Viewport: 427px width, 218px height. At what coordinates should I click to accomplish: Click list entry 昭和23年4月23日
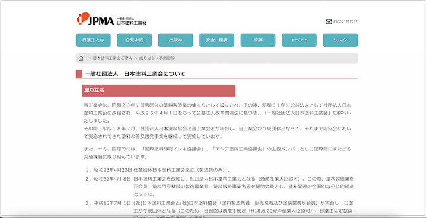coord(113,170)
